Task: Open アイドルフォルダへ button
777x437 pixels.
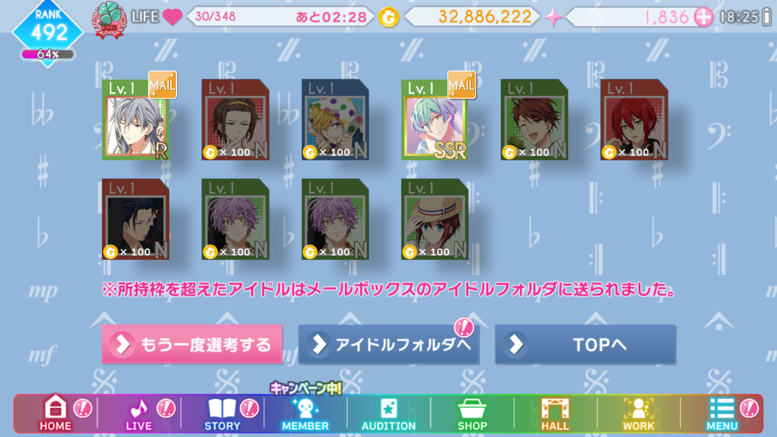Action: click(388, 344)
